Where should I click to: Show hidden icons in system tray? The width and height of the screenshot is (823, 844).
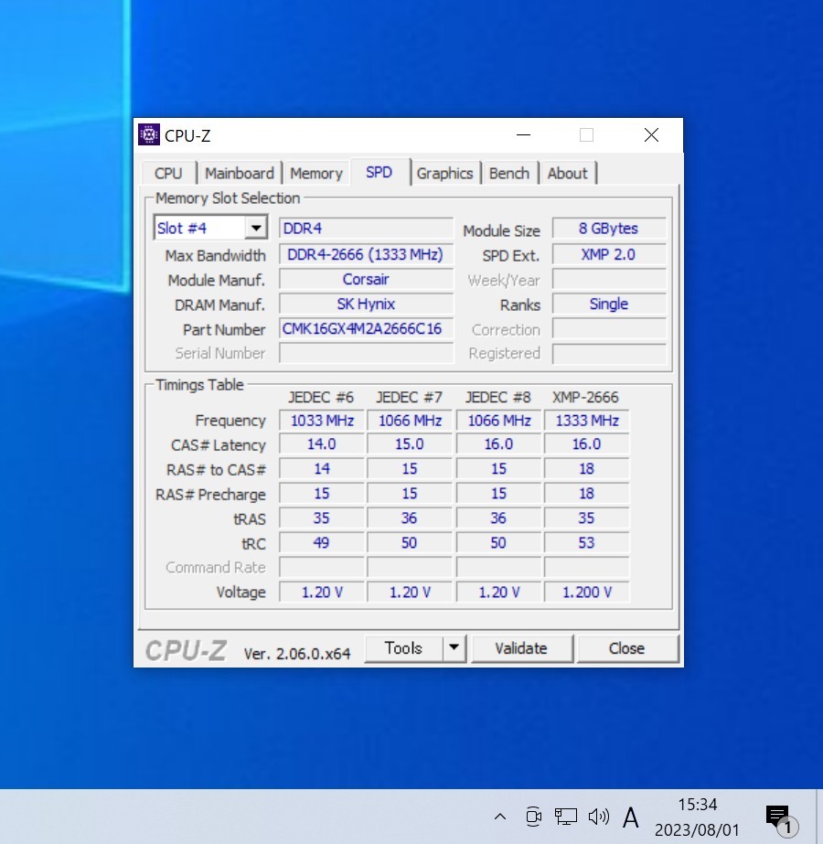(x=500, y=817)
